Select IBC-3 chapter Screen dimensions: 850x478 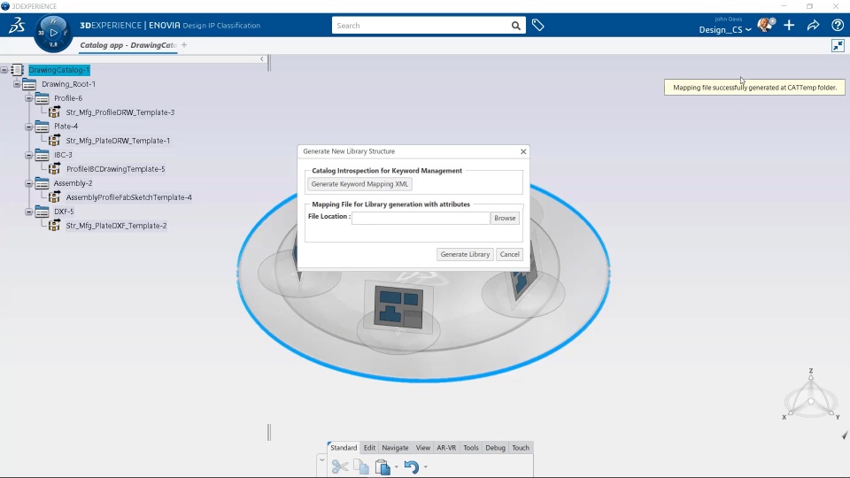coord(63,154)
